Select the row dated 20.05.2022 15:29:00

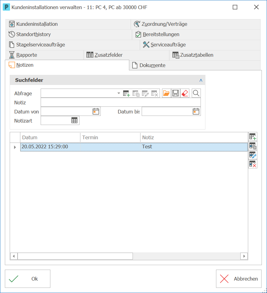(x=134, y=147)
